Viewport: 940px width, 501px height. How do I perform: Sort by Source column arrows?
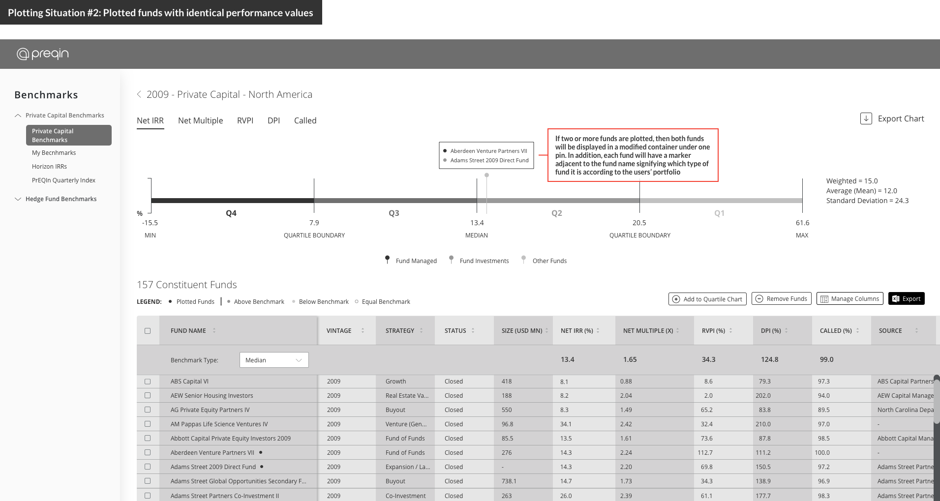click(x=916, y=330)
